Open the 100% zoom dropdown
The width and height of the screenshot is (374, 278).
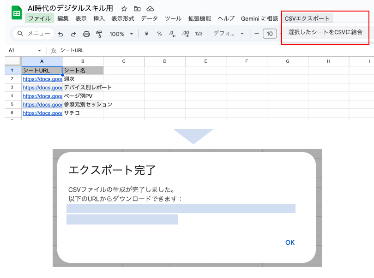(x=121, y=34)
